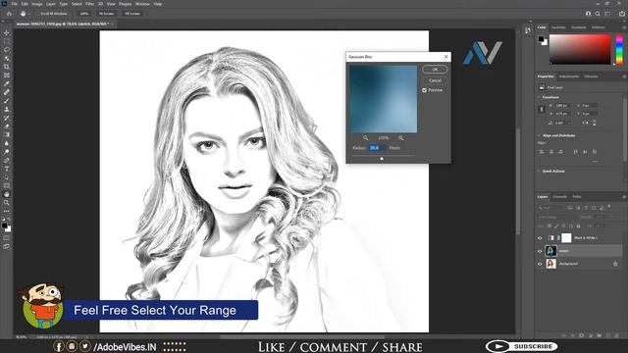Open the history panel icon beside Color panel

[x=528, y=30]
